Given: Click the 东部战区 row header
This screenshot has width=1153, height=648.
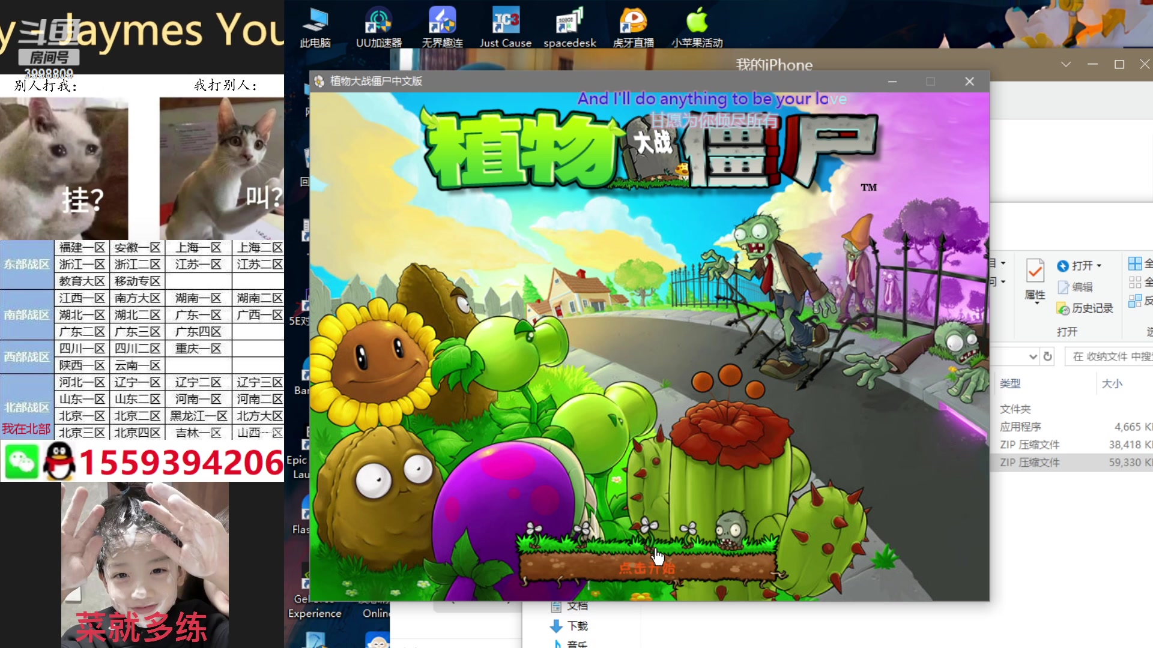Looking at the screenshot, I should tap(27, 264).
